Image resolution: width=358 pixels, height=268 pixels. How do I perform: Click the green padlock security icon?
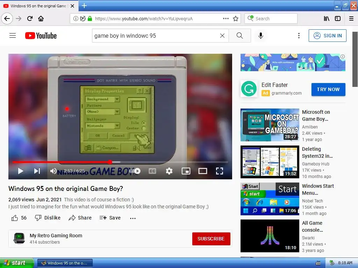[90, 18]
